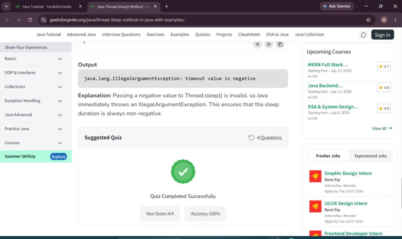Open a new browser tab
The width and height of the screenshot is (402, 239).
click(167, 6)
